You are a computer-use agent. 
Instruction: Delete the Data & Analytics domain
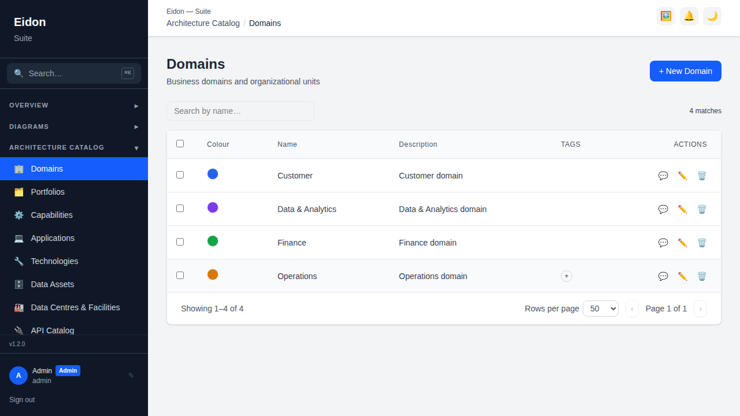point(702,209)
